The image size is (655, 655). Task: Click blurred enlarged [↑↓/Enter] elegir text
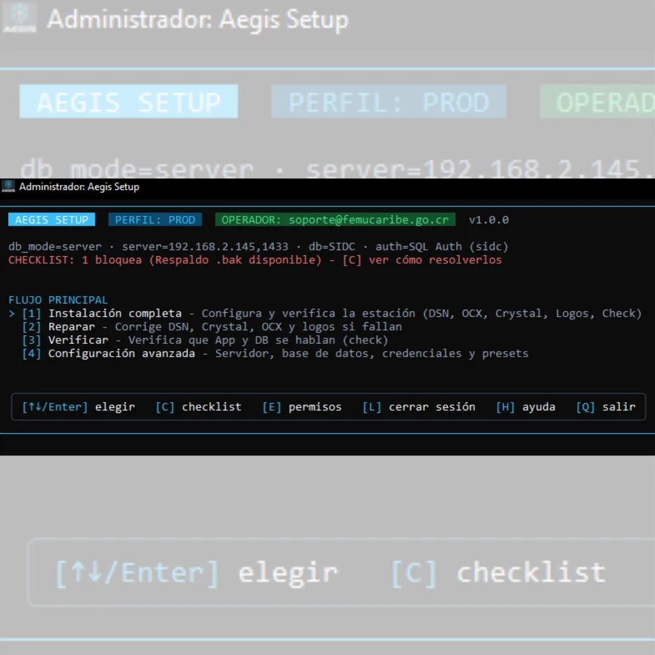point(196,573)
